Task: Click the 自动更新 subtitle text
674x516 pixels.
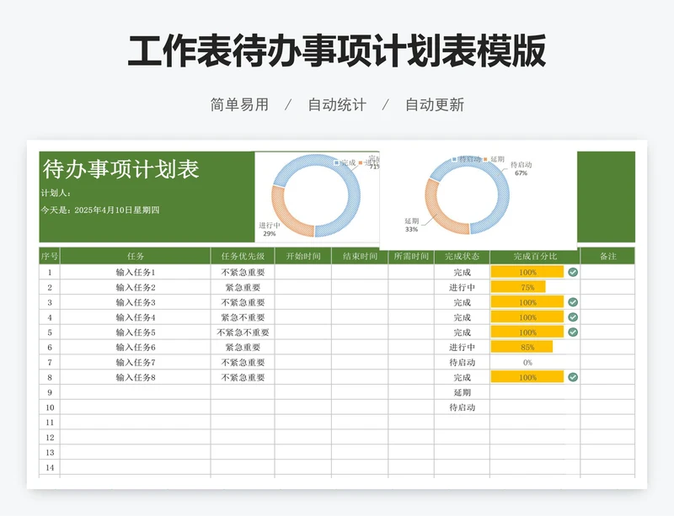Action: [435, 104]
